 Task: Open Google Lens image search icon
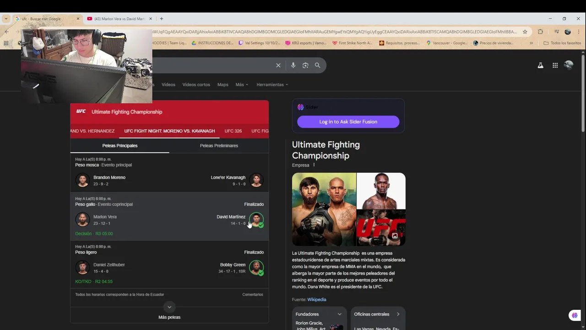click(x=305, y=66)
